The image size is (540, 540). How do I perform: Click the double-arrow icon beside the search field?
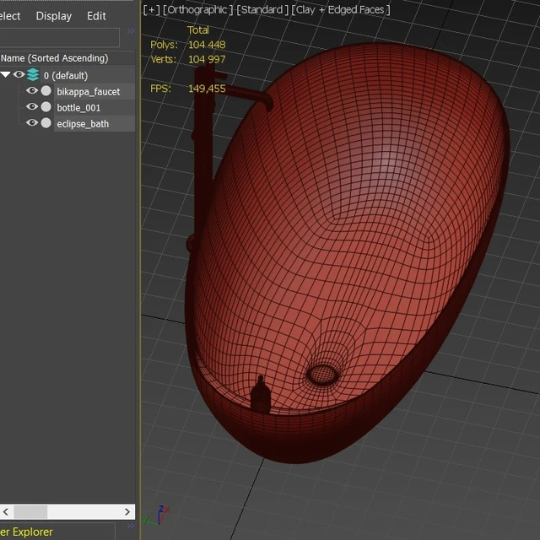(131, 31)
